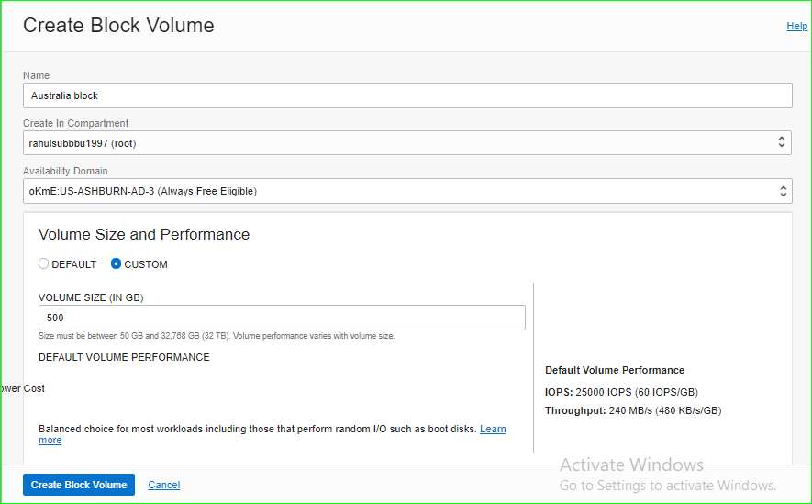Expand the Availability Domain dropdown
812x504 pixels.
tap(406, 191)
